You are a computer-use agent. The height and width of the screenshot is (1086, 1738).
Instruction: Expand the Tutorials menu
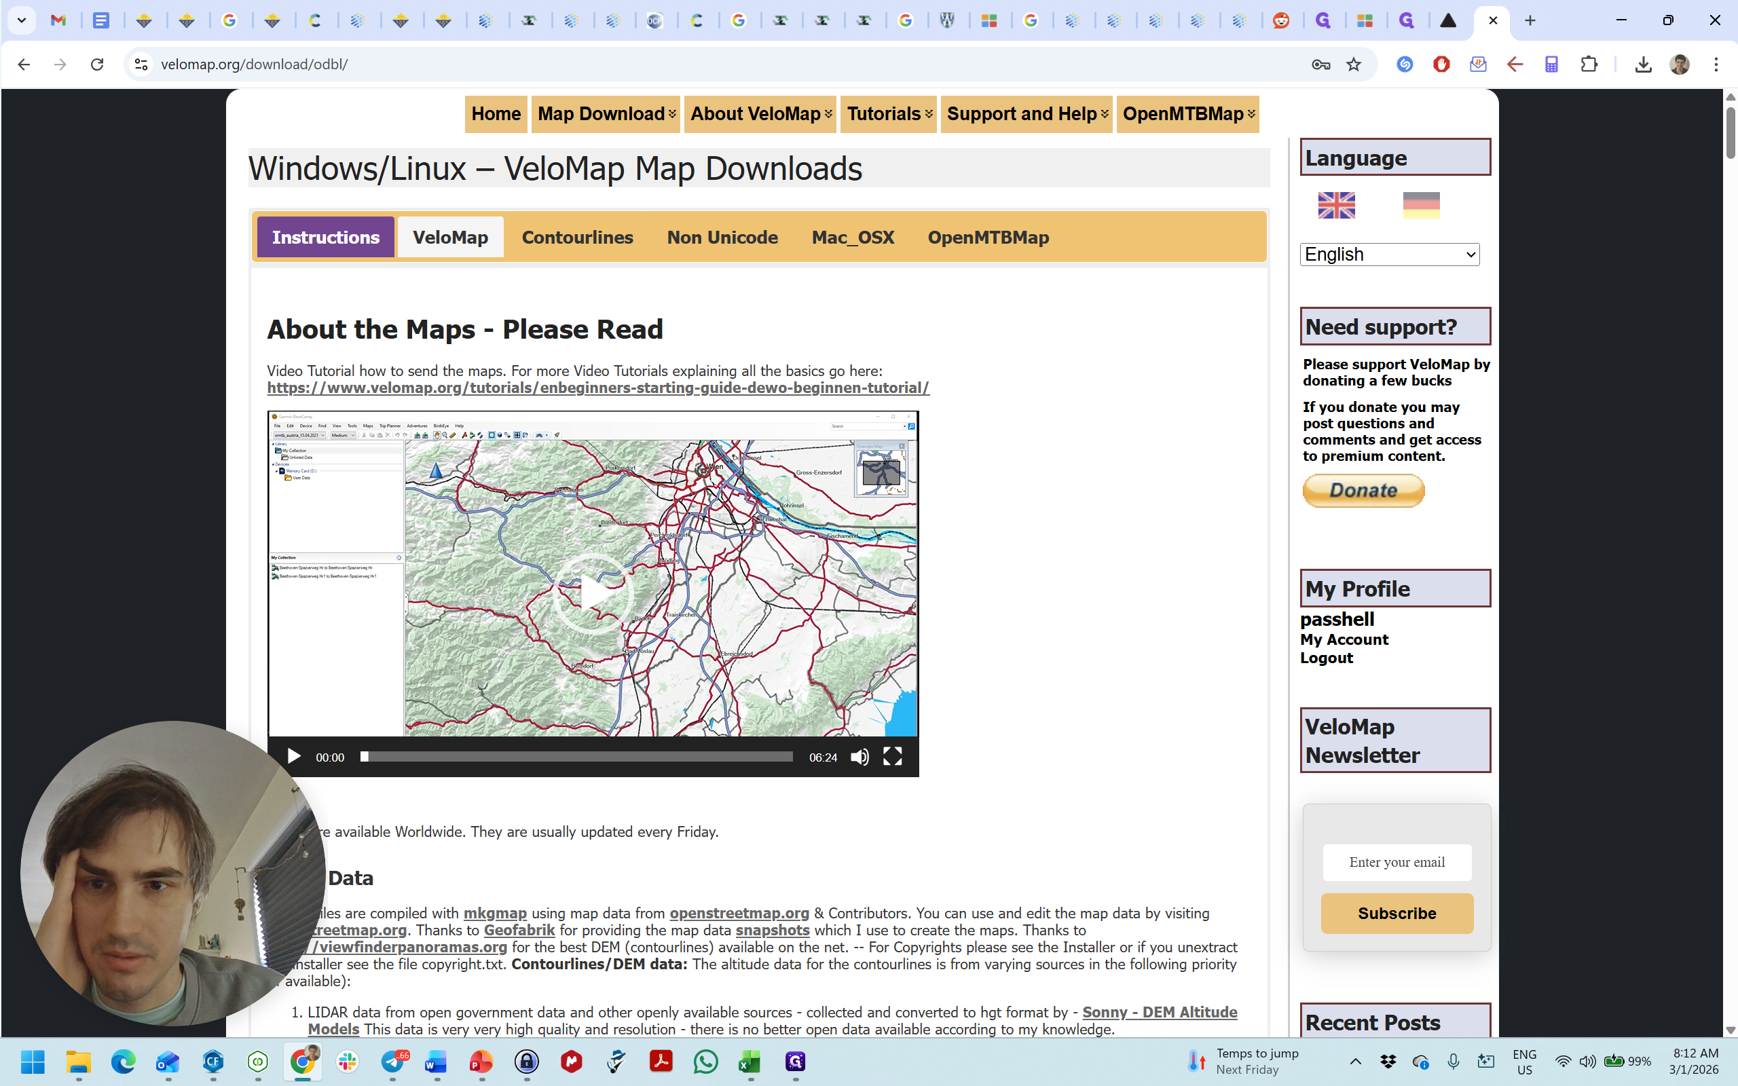click(888, 114)
